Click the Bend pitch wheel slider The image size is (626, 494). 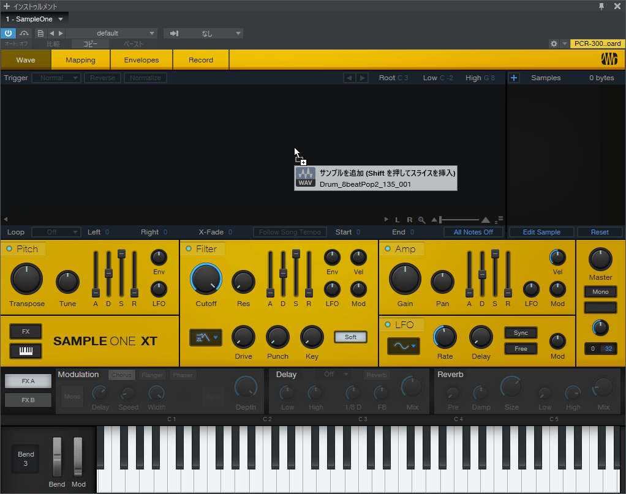click(x=57, y=457)
